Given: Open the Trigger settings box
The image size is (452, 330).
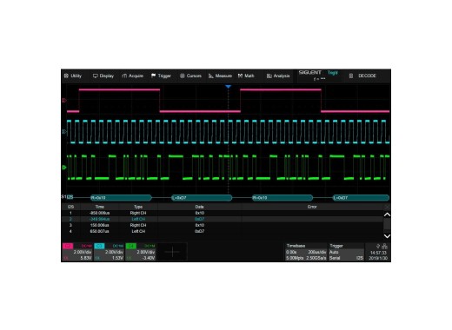Looking at the screenshot, I should pyautogui.click(x=346, y=252).
